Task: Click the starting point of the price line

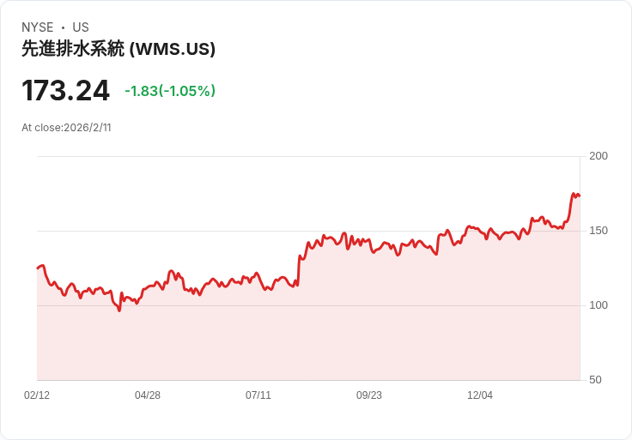Action: (38, 268)
